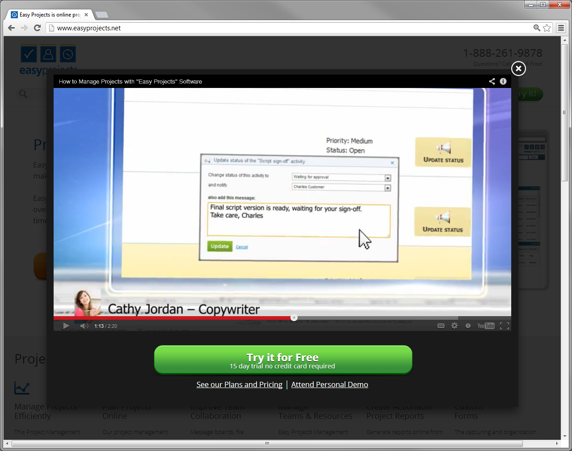Click the address bar URL field
This screenshot has width=572, height=451.
pos(290,28)
